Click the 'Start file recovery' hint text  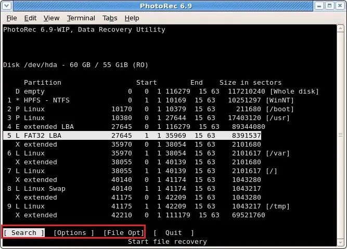tap(168, 242)
